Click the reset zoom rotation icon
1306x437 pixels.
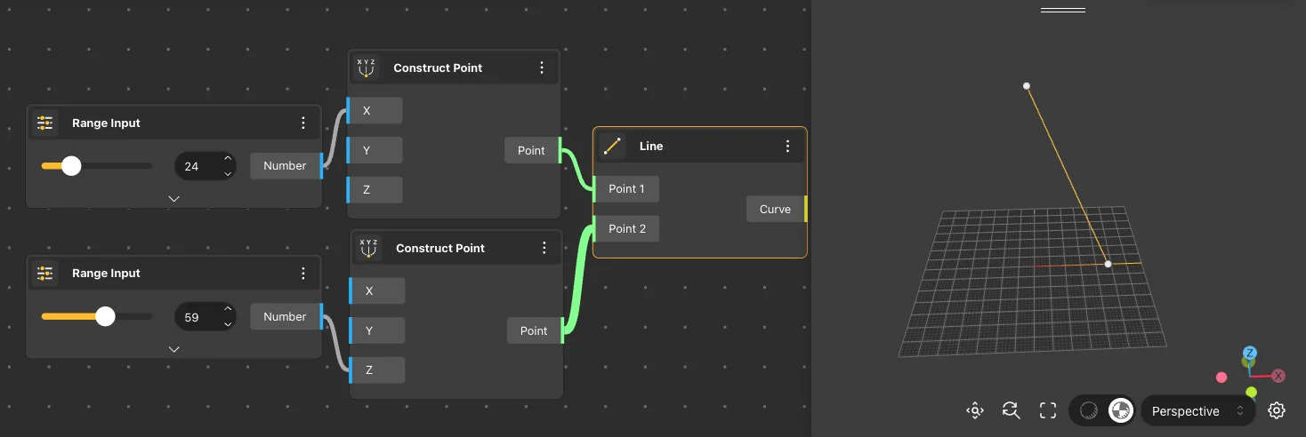[x=1011, y=410]
